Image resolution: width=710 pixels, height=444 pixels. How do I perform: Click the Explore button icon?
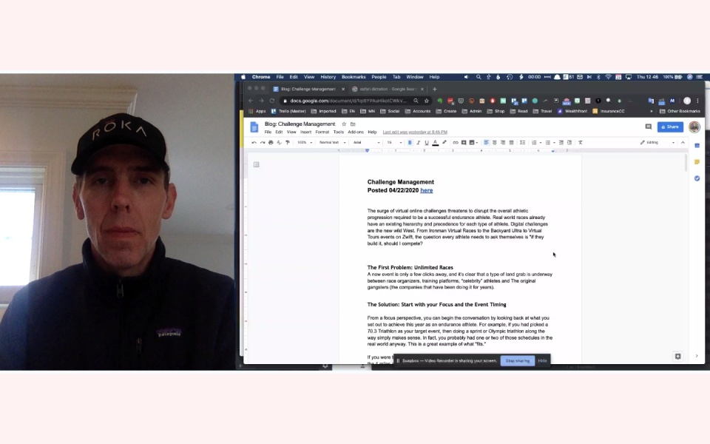coord(678,357)
